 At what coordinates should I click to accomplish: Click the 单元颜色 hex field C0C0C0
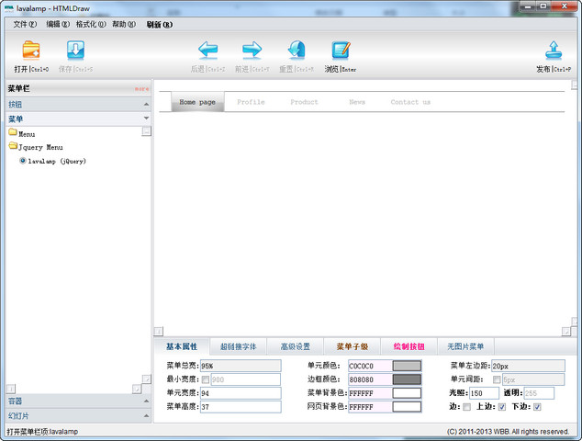[370, 366]
